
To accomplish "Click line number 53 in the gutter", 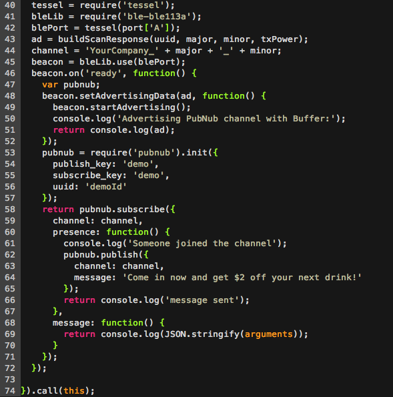I will pos(10,153).
